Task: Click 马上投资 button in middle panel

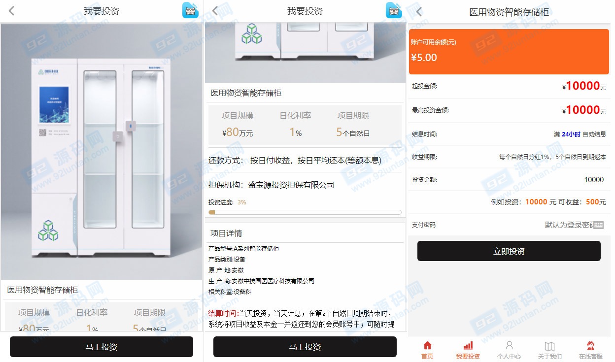Action: coord(305,347)
